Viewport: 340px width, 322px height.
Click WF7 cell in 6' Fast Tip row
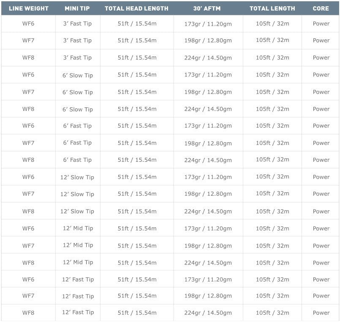(x=28, y=143)
